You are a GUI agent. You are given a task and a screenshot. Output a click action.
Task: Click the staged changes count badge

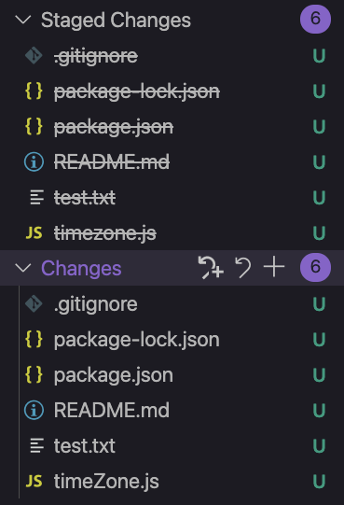pyautogui.click(x=315, y=19)
